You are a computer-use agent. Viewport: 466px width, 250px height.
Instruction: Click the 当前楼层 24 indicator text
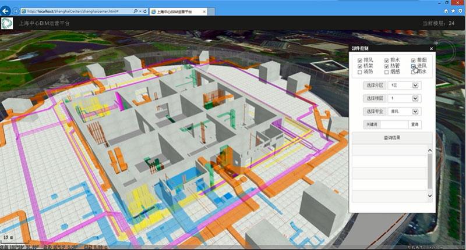[439, 23]
